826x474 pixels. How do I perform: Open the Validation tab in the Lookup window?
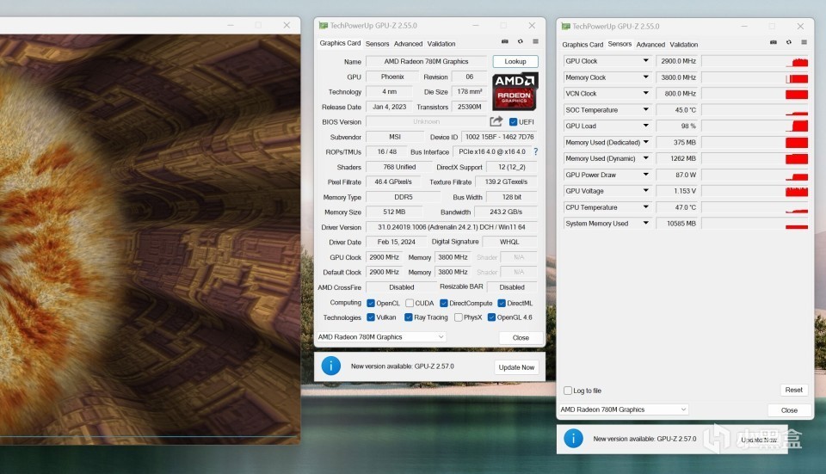pyautogui.click(x=441, y=44)
